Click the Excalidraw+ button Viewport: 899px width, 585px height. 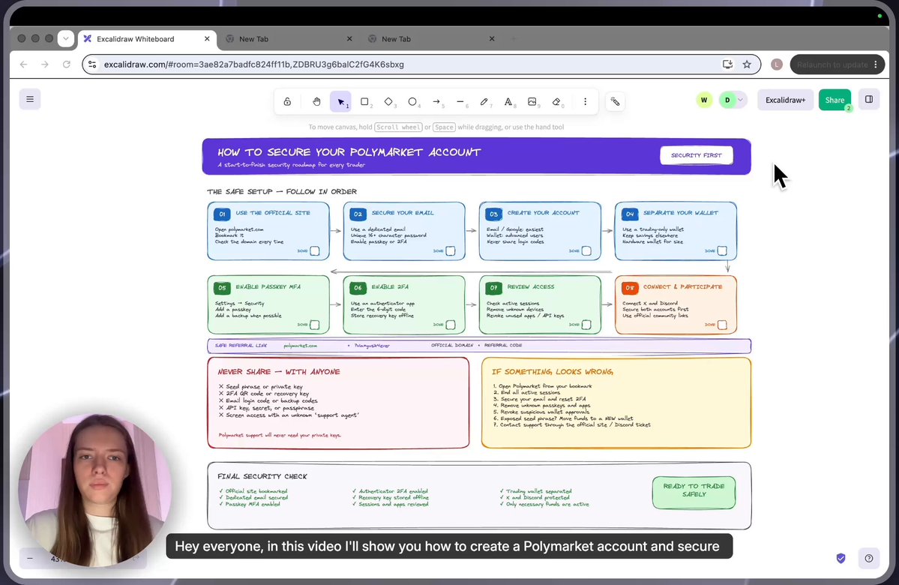[785, 100]
